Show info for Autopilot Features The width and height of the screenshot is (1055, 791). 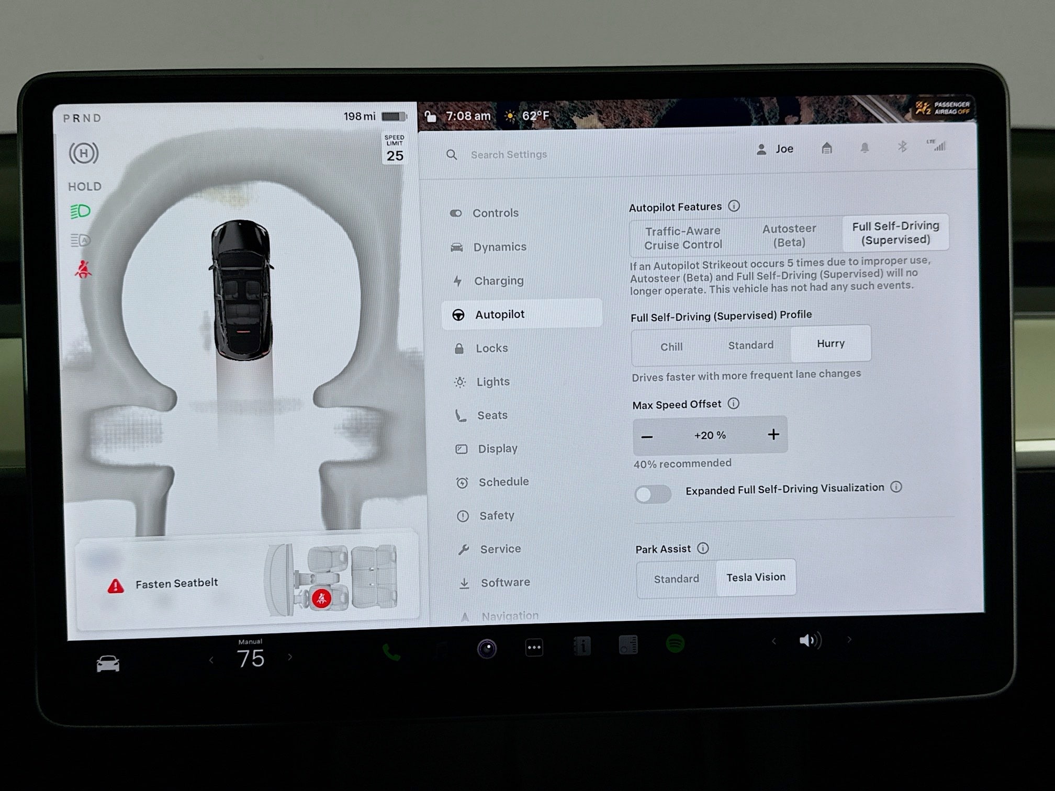734,206
